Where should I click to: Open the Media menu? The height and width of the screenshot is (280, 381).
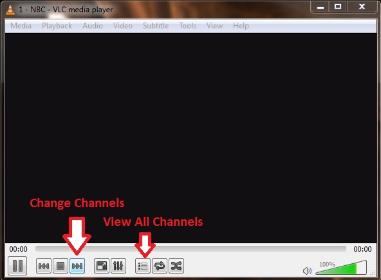click(x=21, y=26)
